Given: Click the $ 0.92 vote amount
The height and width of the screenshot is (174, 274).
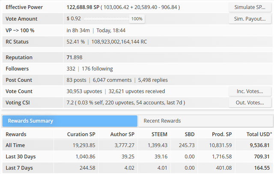Looking at the screenshot, I should coord(74,18).
